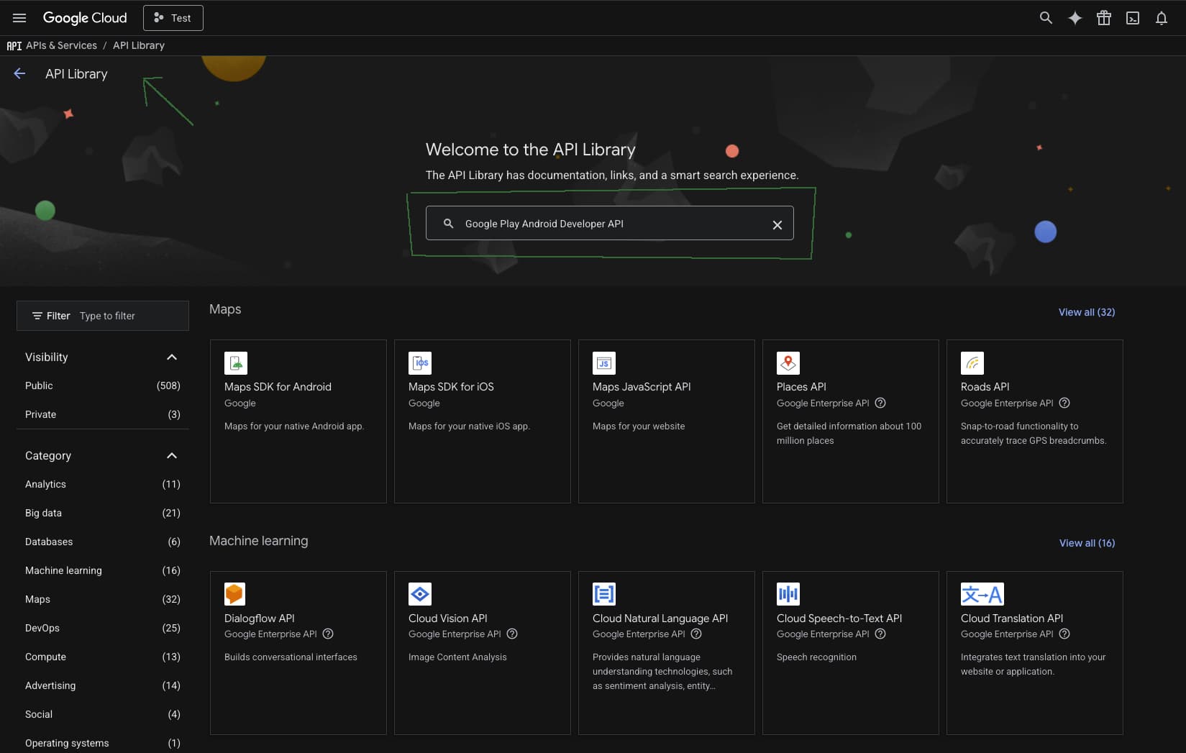Click the Filter icon in sidebar
1186x753 pixels.
(37, 316)
